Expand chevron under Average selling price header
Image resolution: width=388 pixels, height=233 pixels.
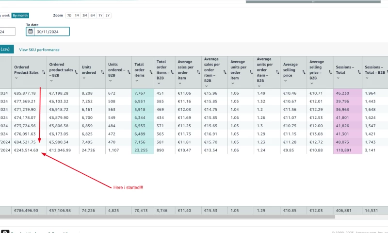pos(285,81)
